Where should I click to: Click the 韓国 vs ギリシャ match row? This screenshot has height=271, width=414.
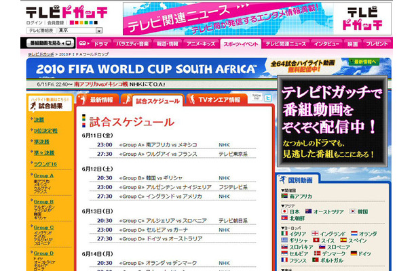coord(172,178)
